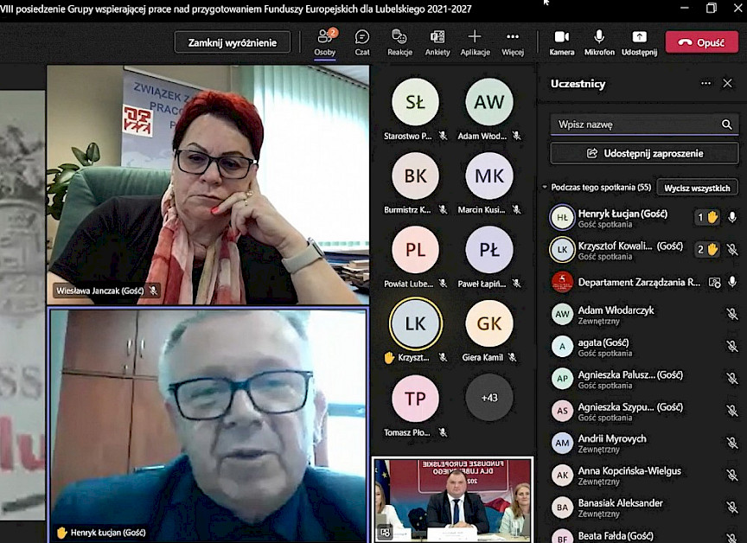
Task: Click Agnieszka Palusz muted mic icon
Action: (732, 379)
